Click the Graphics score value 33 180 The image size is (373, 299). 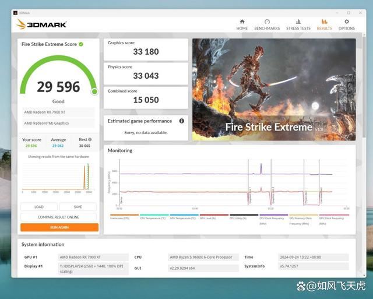(x=146, y=52)
